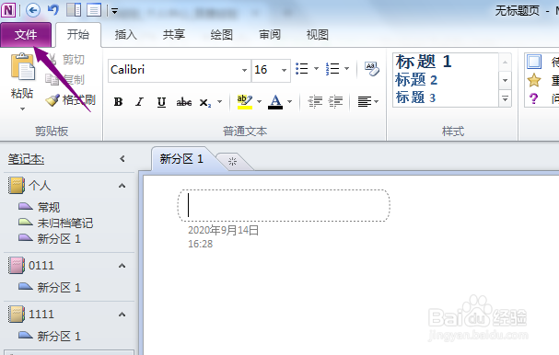Screen dimensions: 559x355
Task: Open the 个人 notebook
Action: pyautogui.click(x=40, y=185)
